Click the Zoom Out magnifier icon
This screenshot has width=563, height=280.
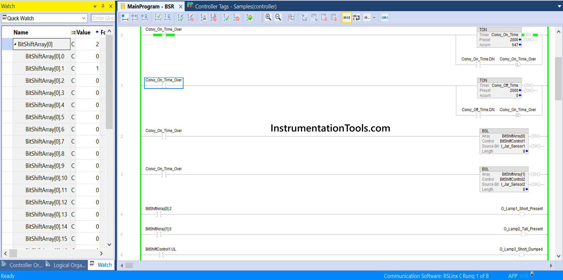coord(278,18)
